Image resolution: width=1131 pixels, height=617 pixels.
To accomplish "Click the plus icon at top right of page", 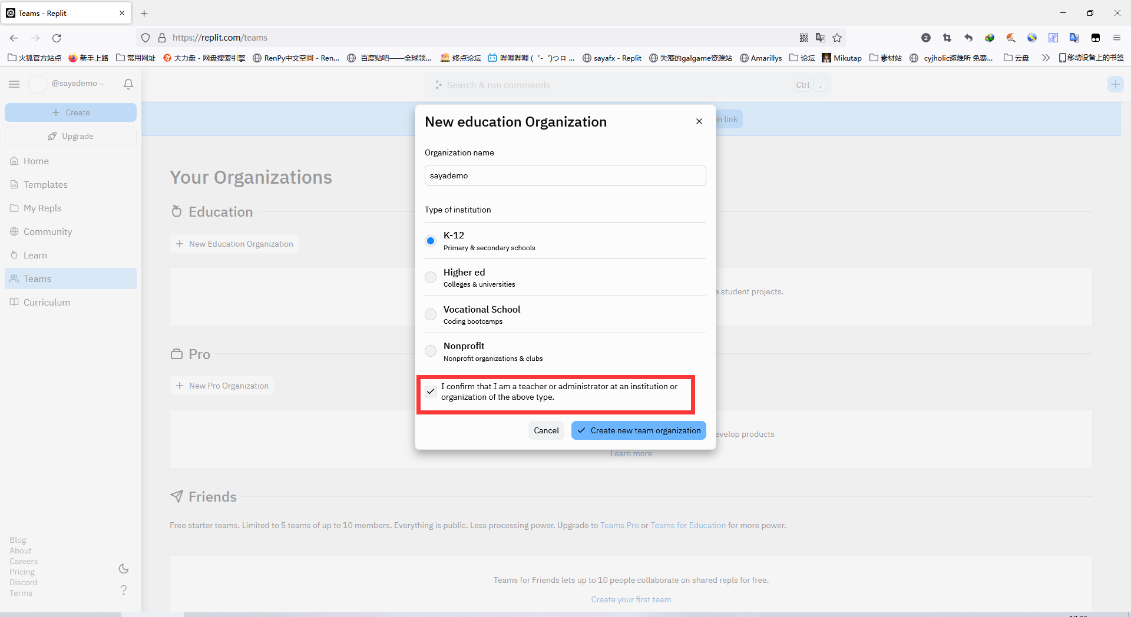I will click(1115, 84).
